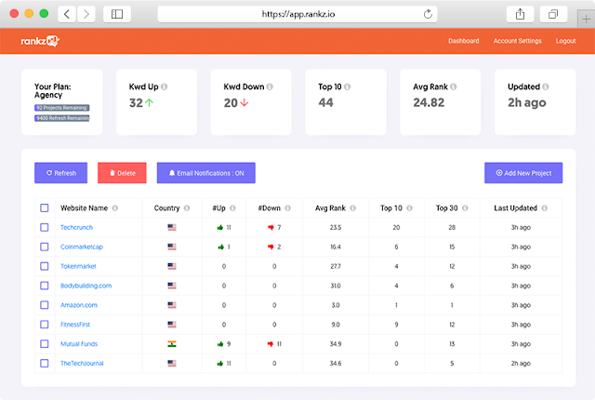Check the Bodybuilding.com row checkbox
This screenshot has height=400, width=595.
tap(45, 286)
